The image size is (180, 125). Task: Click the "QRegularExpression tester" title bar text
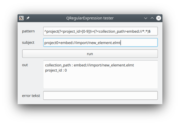coord(90,18)
